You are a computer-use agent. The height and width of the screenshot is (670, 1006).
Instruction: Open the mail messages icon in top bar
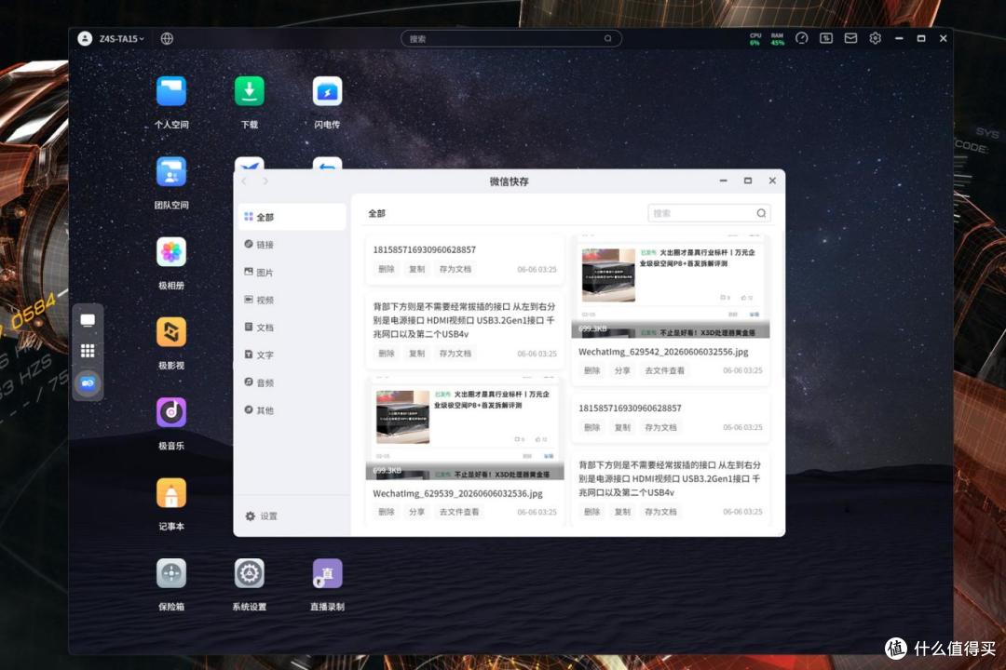click(x=850, y=38)
